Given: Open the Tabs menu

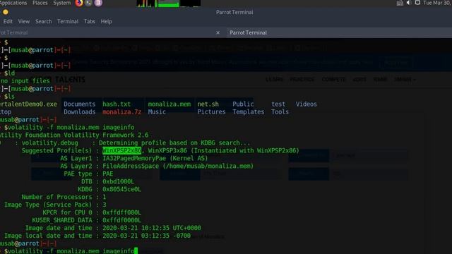Looking at the screenshot, I should coord(90,21).
